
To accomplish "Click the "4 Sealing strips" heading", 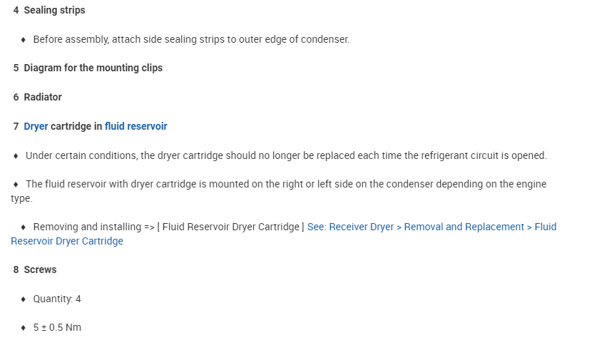I will [49, 11].
